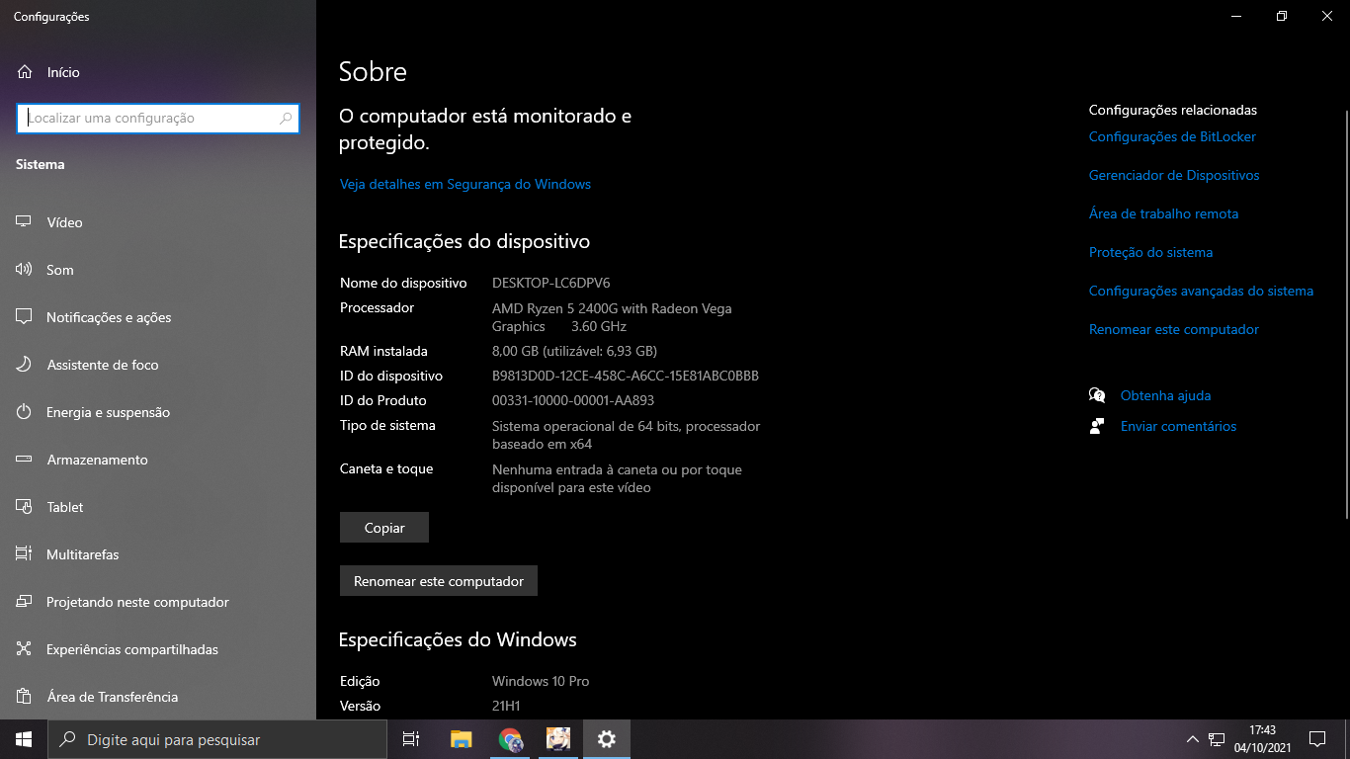Click Especificações do dispositivo heading
1350x759 pixels.
(x=464, y=241)
